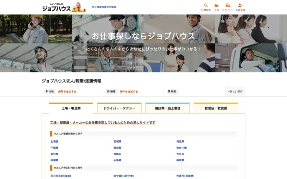Open 北海道 prefecture link
287x179 pixels.
pos(55,142)
